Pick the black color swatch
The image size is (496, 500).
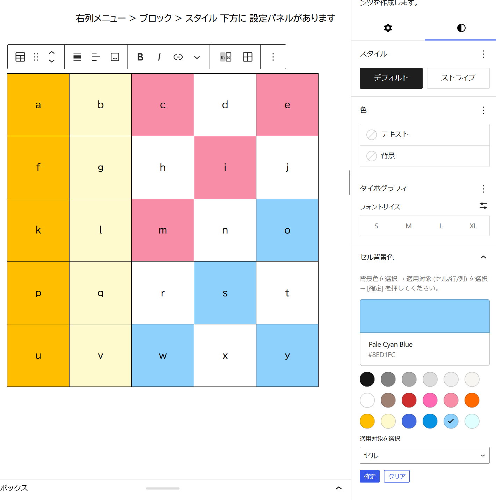[x=367, y=379]
